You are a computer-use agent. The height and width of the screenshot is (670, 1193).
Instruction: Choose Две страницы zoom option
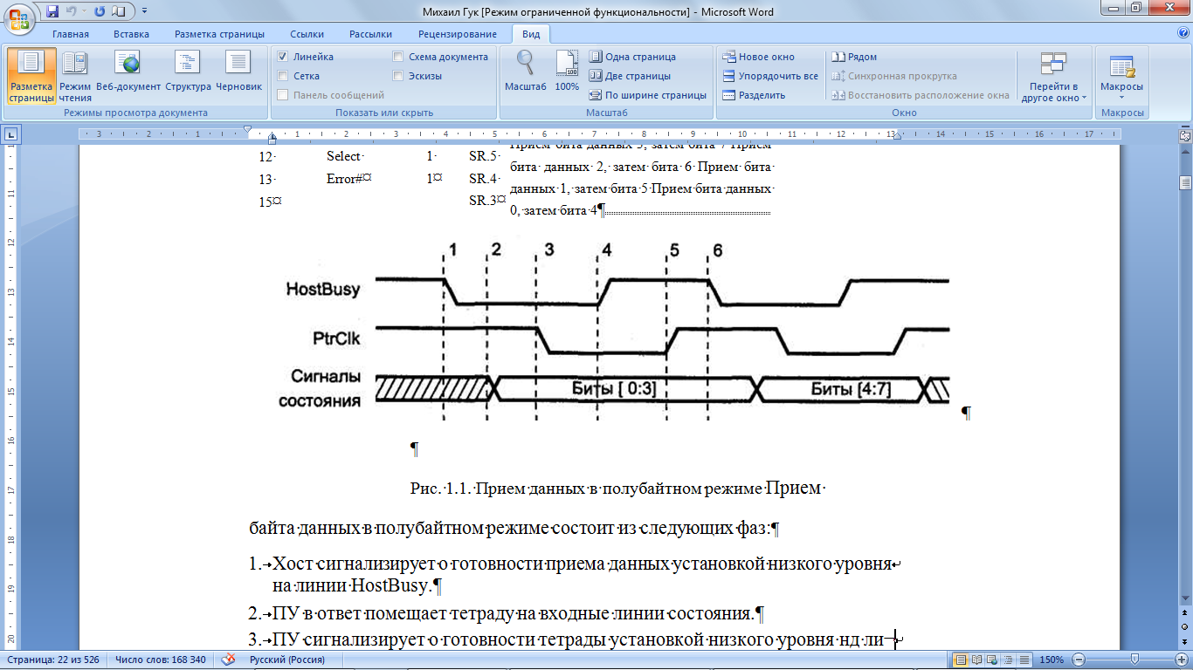(630, 76)
